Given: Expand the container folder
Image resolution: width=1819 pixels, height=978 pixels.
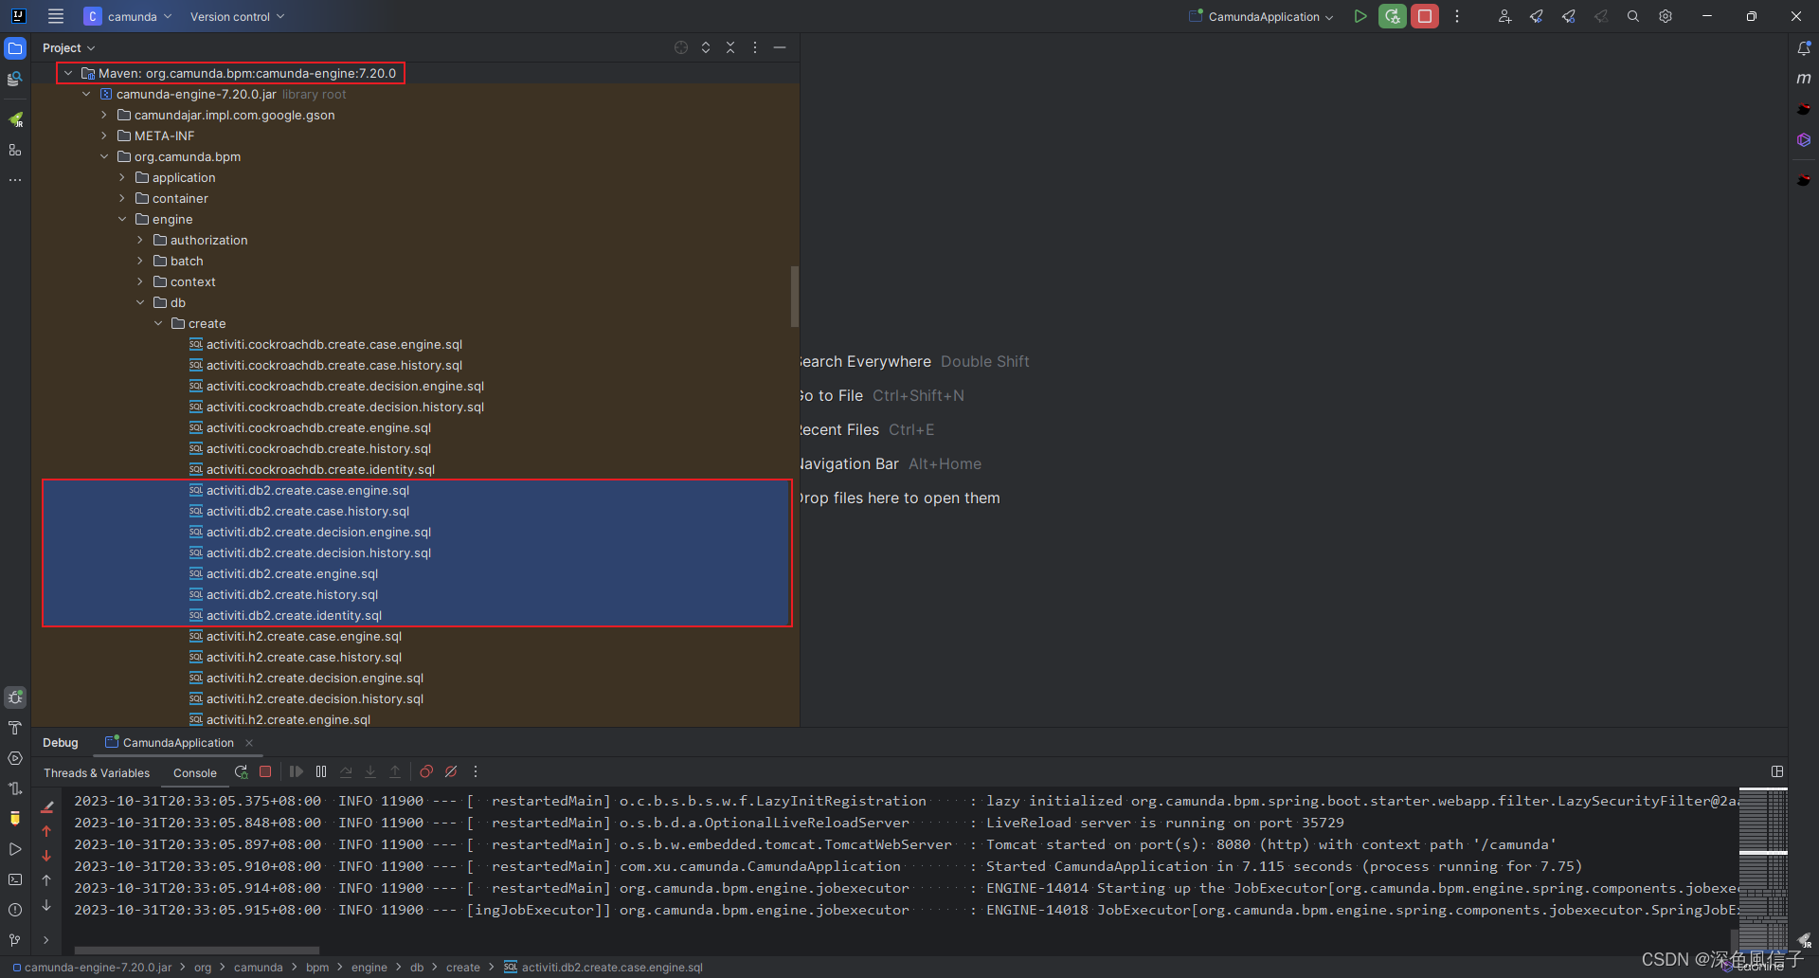Looking at the screenshot, I should (x=122, y=198).
